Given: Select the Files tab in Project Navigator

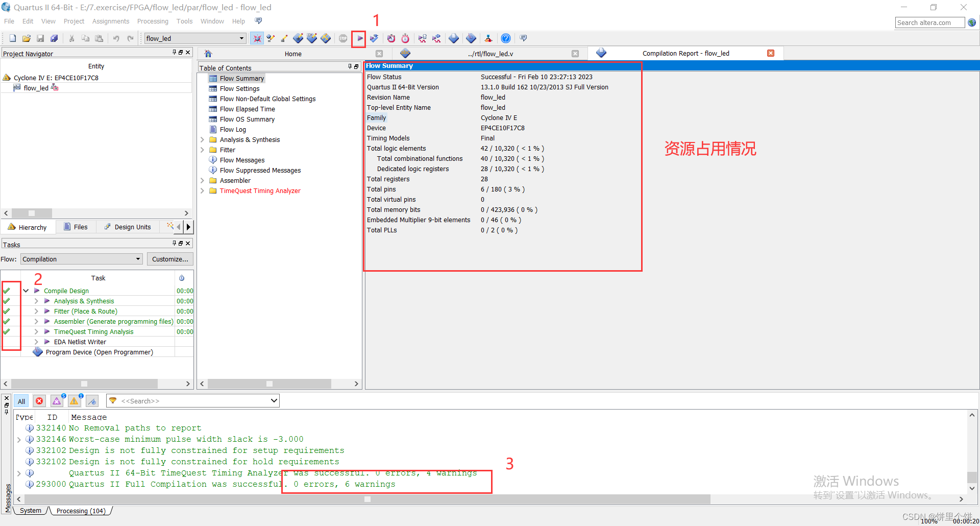Looking at the screenshot, I should click(76, 227).
